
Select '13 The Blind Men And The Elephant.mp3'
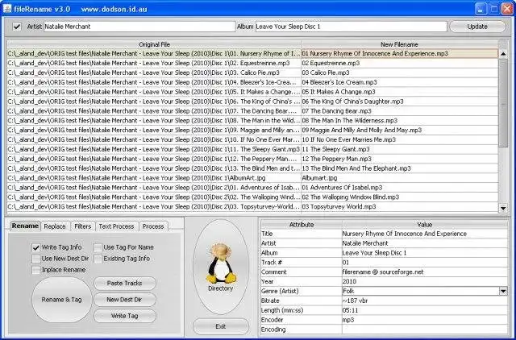400,168
